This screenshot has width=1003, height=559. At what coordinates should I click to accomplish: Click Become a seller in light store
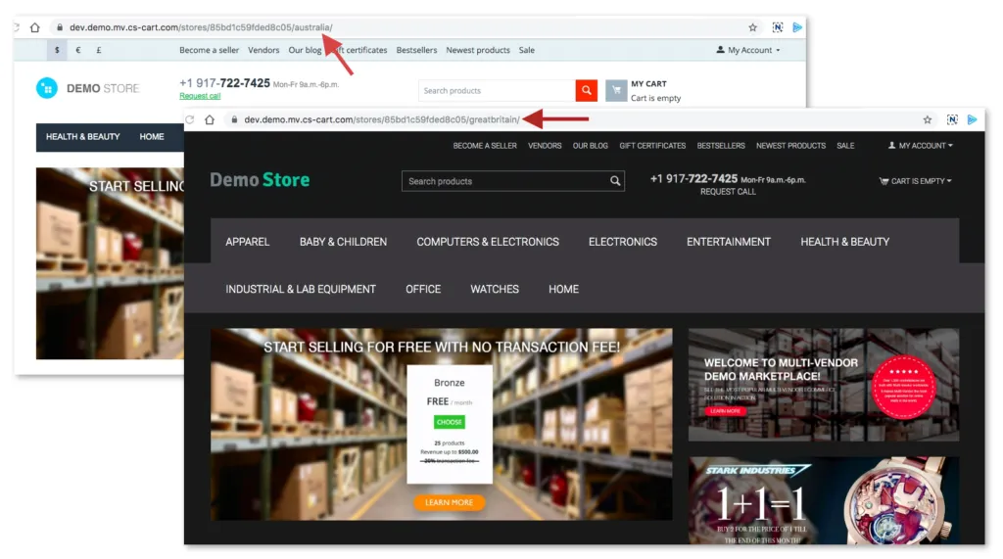click(210, 50)
